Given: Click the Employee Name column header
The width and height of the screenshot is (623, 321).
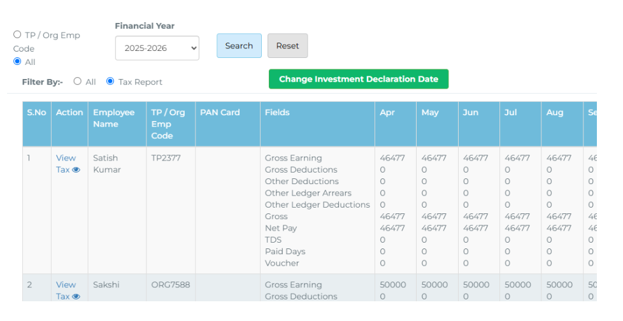Looking at the screenshot, I should click(113, 118).
